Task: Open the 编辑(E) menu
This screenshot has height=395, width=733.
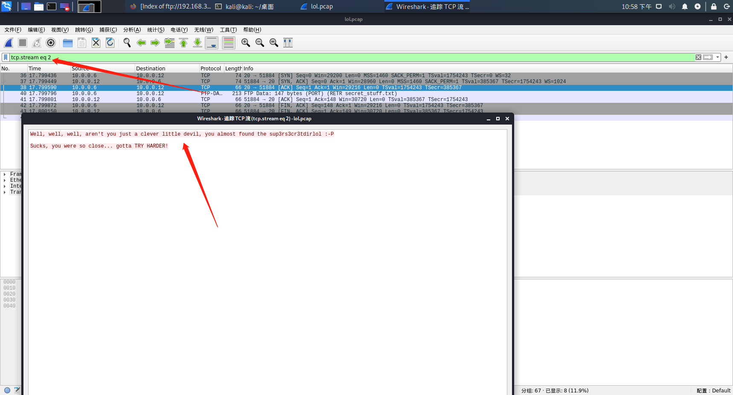Action: 36,30
